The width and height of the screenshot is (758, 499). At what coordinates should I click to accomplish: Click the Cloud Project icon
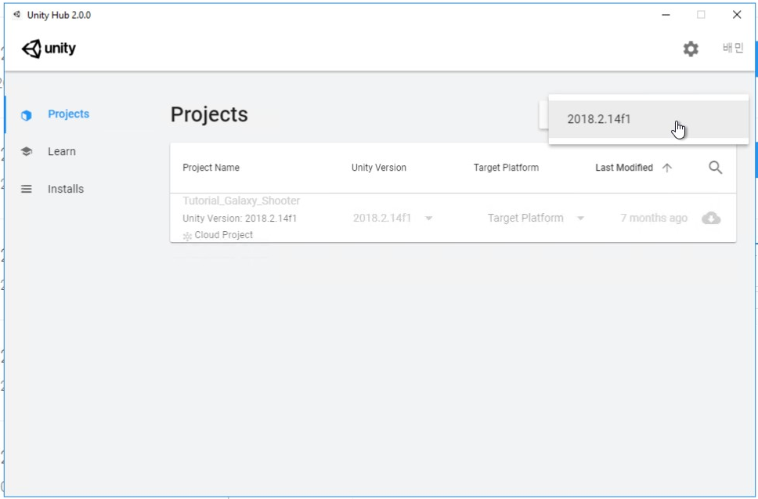(x=187, y=237)
